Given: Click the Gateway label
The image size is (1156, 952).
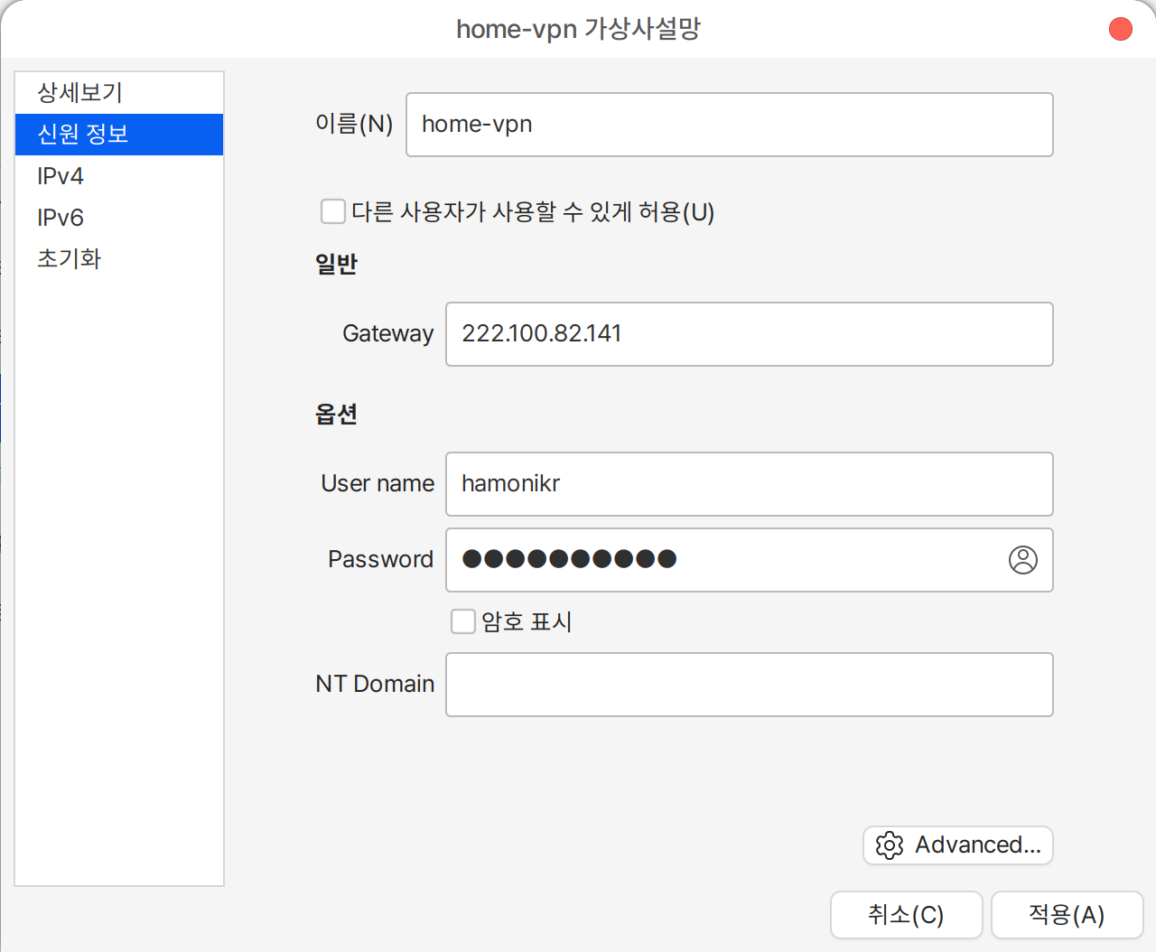Looking at the screenshot, I should (x=388, y=333).
